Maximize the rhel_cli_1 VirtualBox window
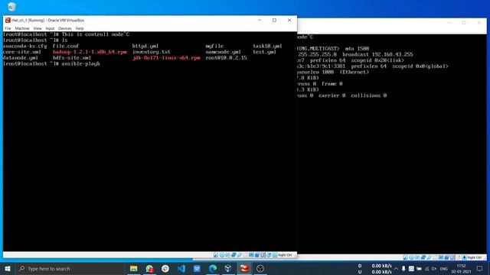This screenshot has height=275, width=490. point(274,21)
